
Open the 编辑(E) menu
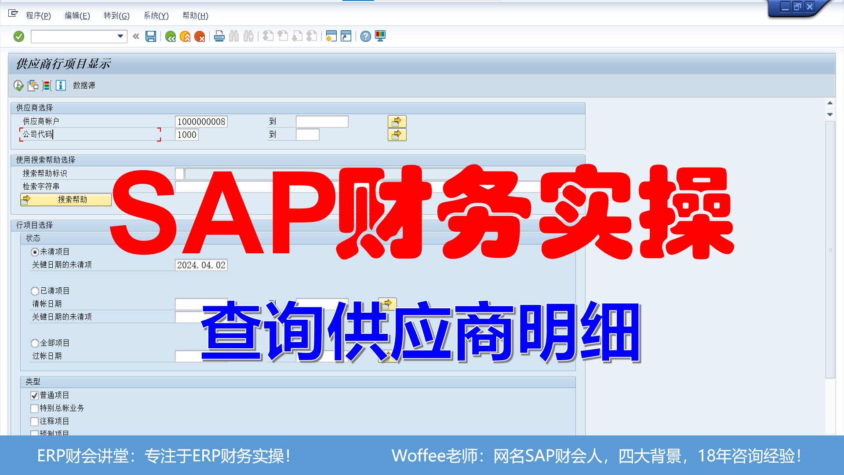[77, 16]
